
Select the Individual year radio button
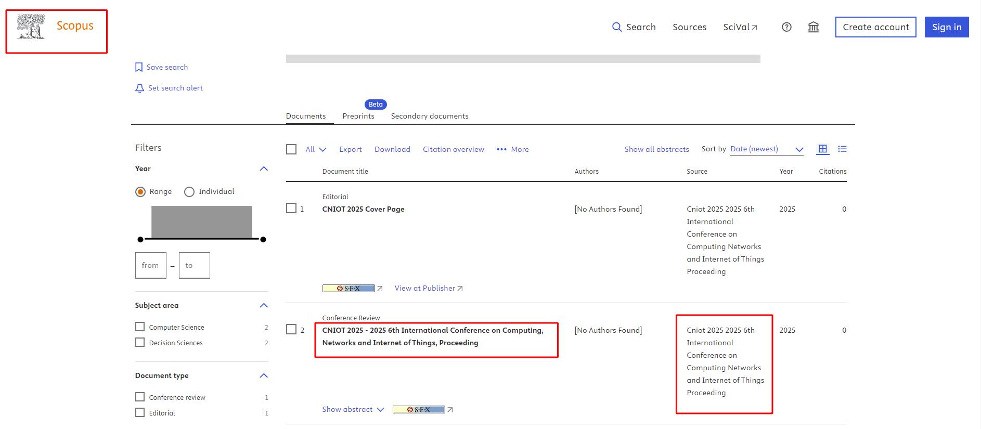click(189, 192)
